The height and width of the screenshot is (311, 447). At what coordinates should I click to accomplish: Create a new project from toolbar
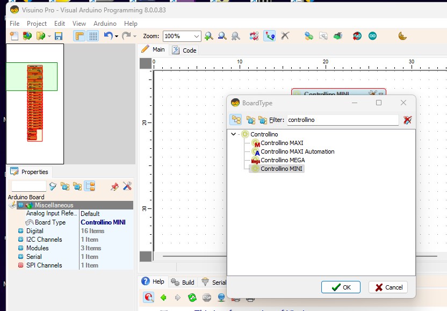(x=14, y=36)
